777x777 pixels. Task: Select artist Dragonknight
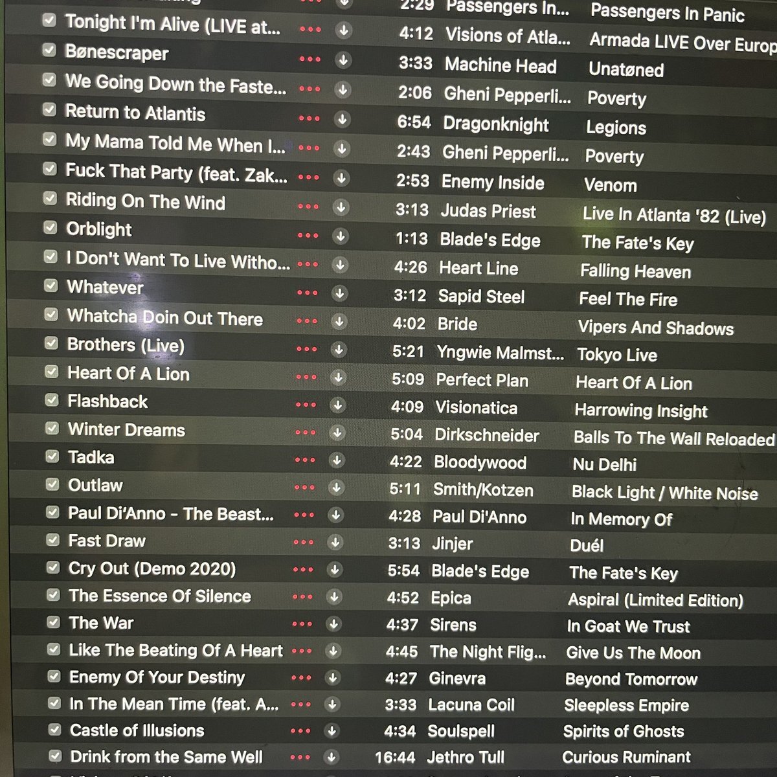[496, 124]
